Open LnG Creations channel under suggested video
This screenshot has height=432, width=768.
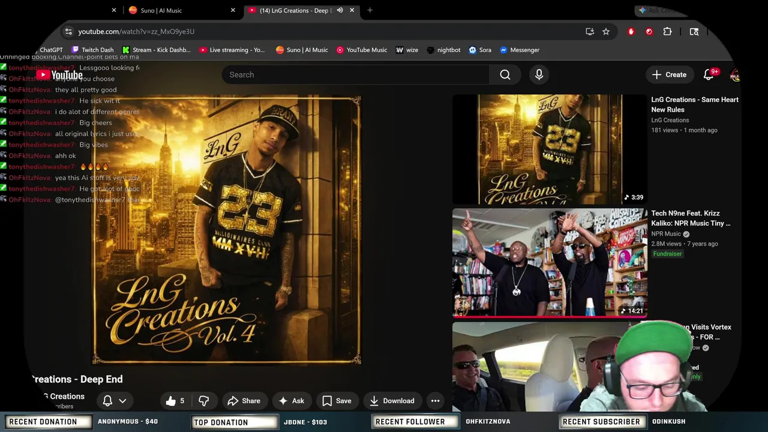[x=670, y=120]
